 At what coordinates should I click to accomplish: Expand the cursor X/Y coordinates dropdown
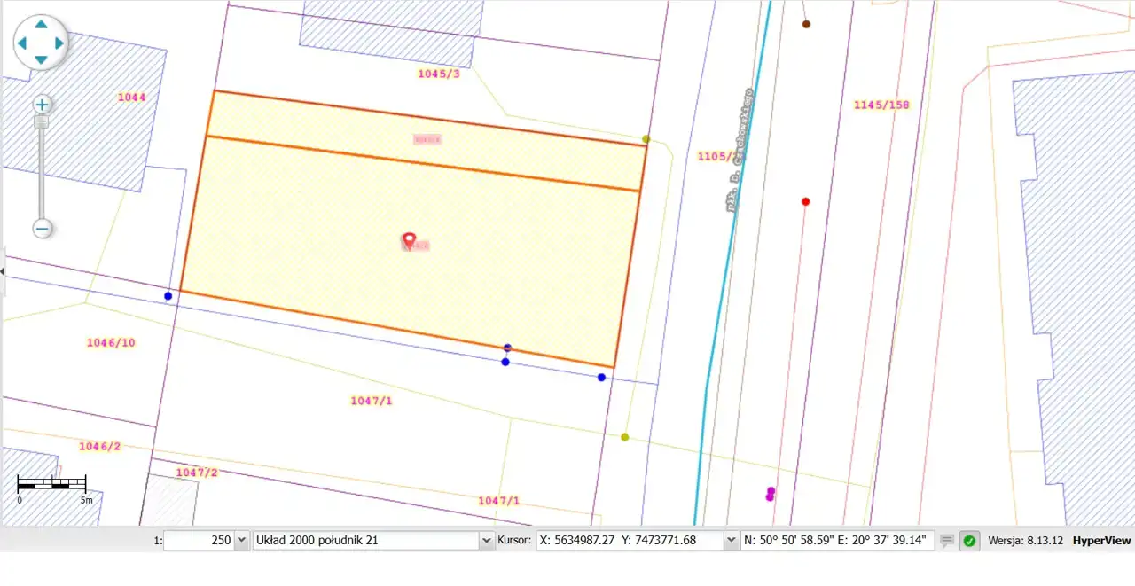pos(731,540)
